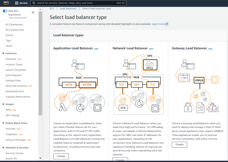Open Security Groups page
Viewport: 228px width, 162px height.
[15, 153]
